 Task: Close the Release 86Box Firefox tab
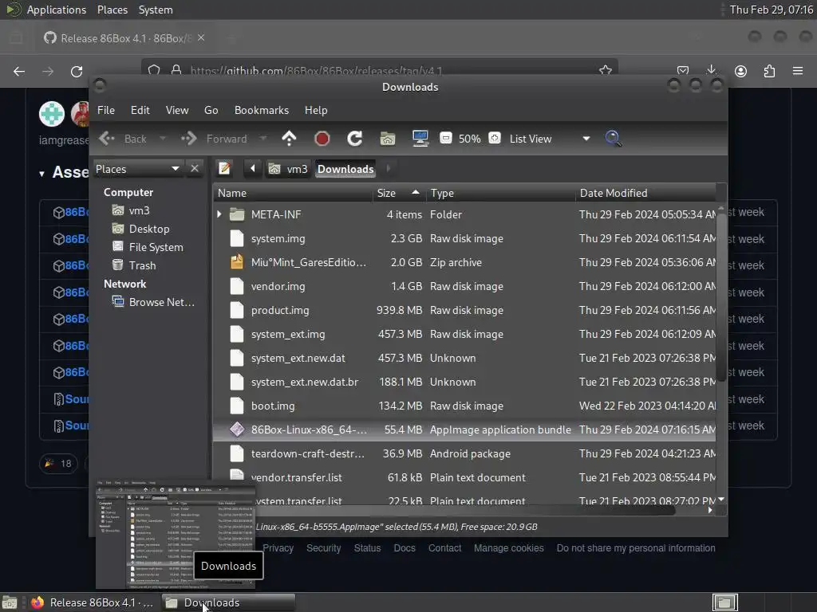pyautogui.click(x=201, y=37)
